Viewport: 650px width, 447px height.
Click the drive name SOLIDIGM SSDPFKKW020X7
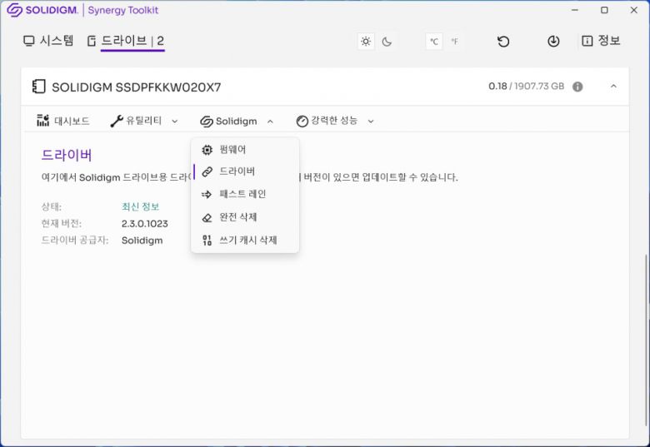point(137,87)
